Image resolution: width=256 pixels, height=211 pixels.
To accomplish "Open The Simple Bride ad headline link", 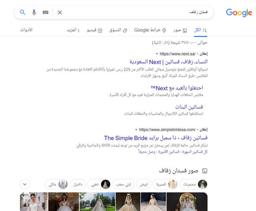I will (156, 138).
